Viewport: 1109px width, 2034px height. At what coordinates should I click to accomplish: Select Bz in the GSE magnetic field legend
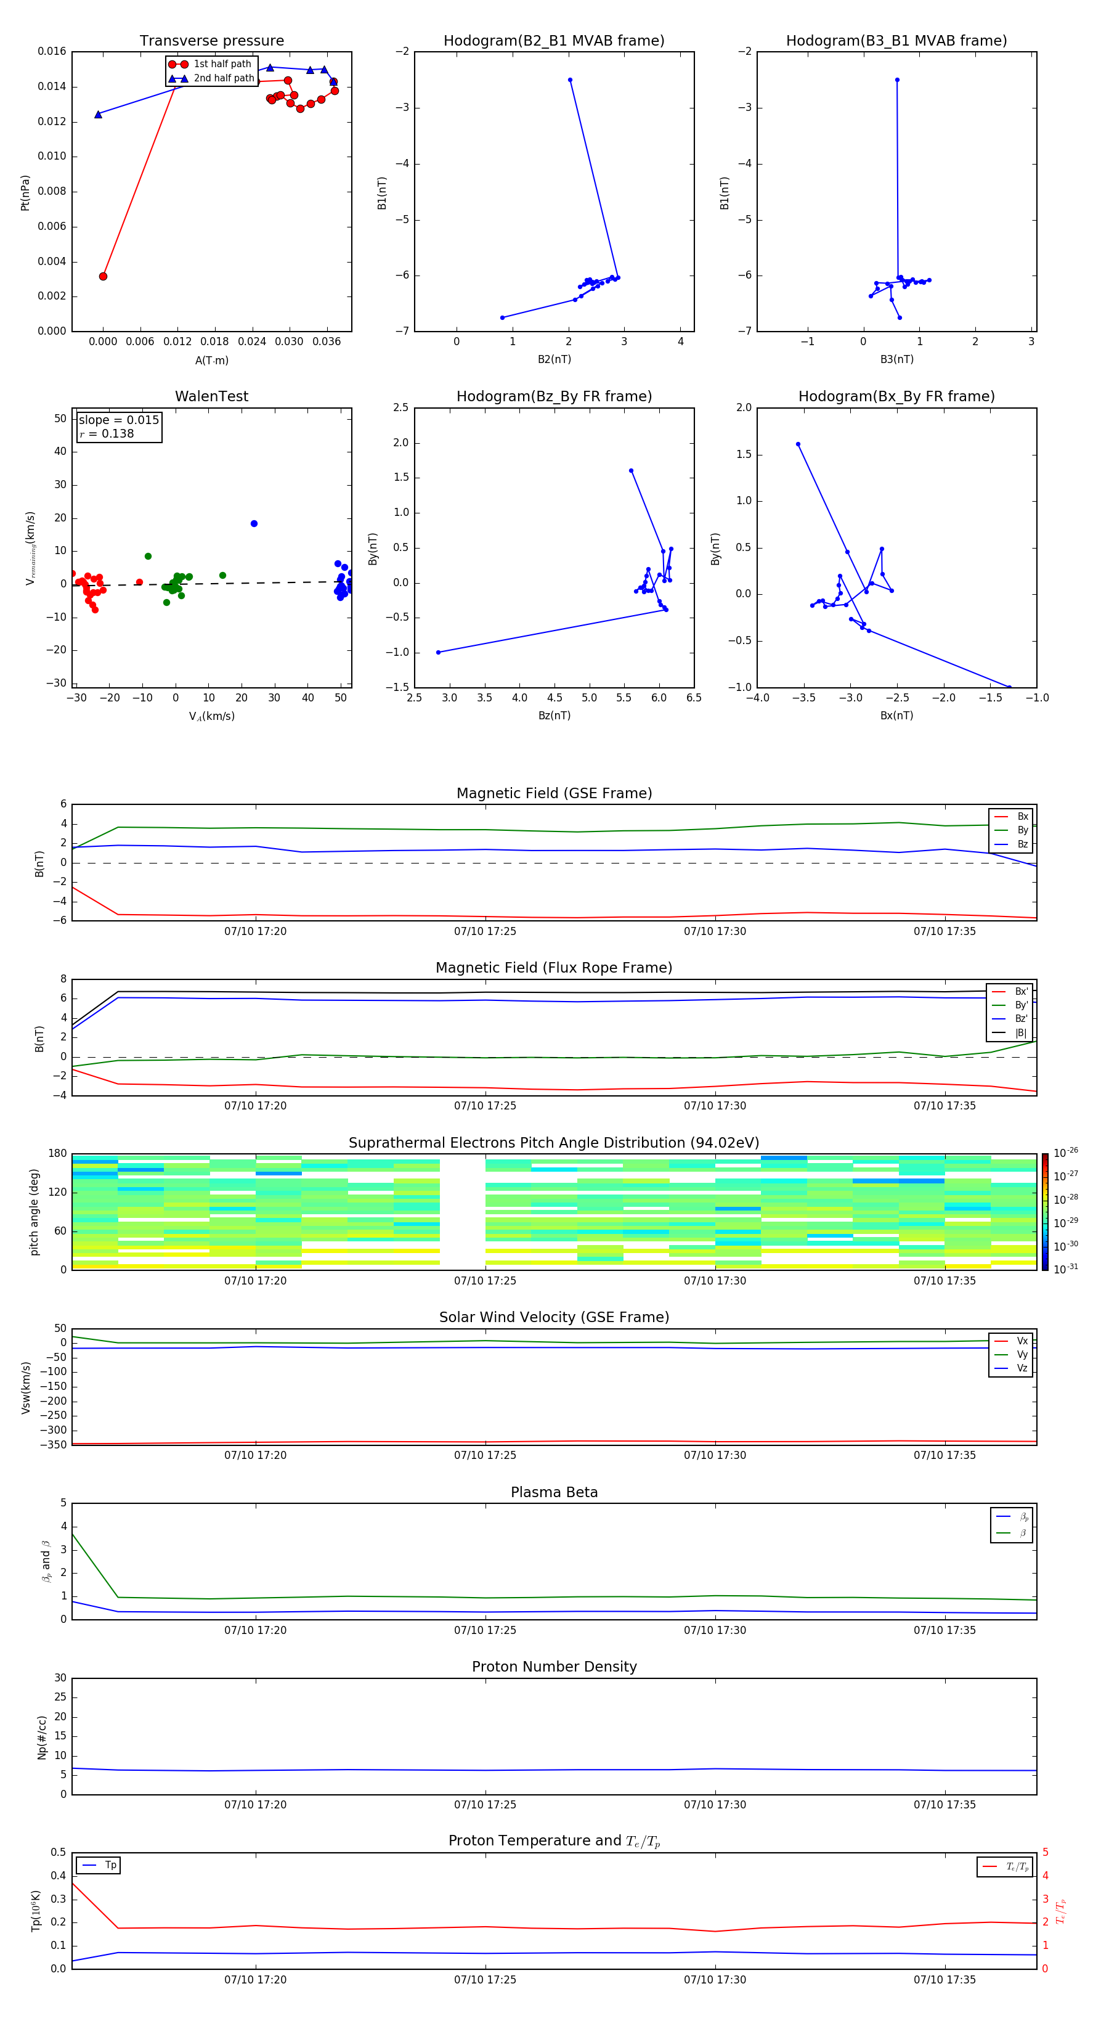pos(1011,845)
